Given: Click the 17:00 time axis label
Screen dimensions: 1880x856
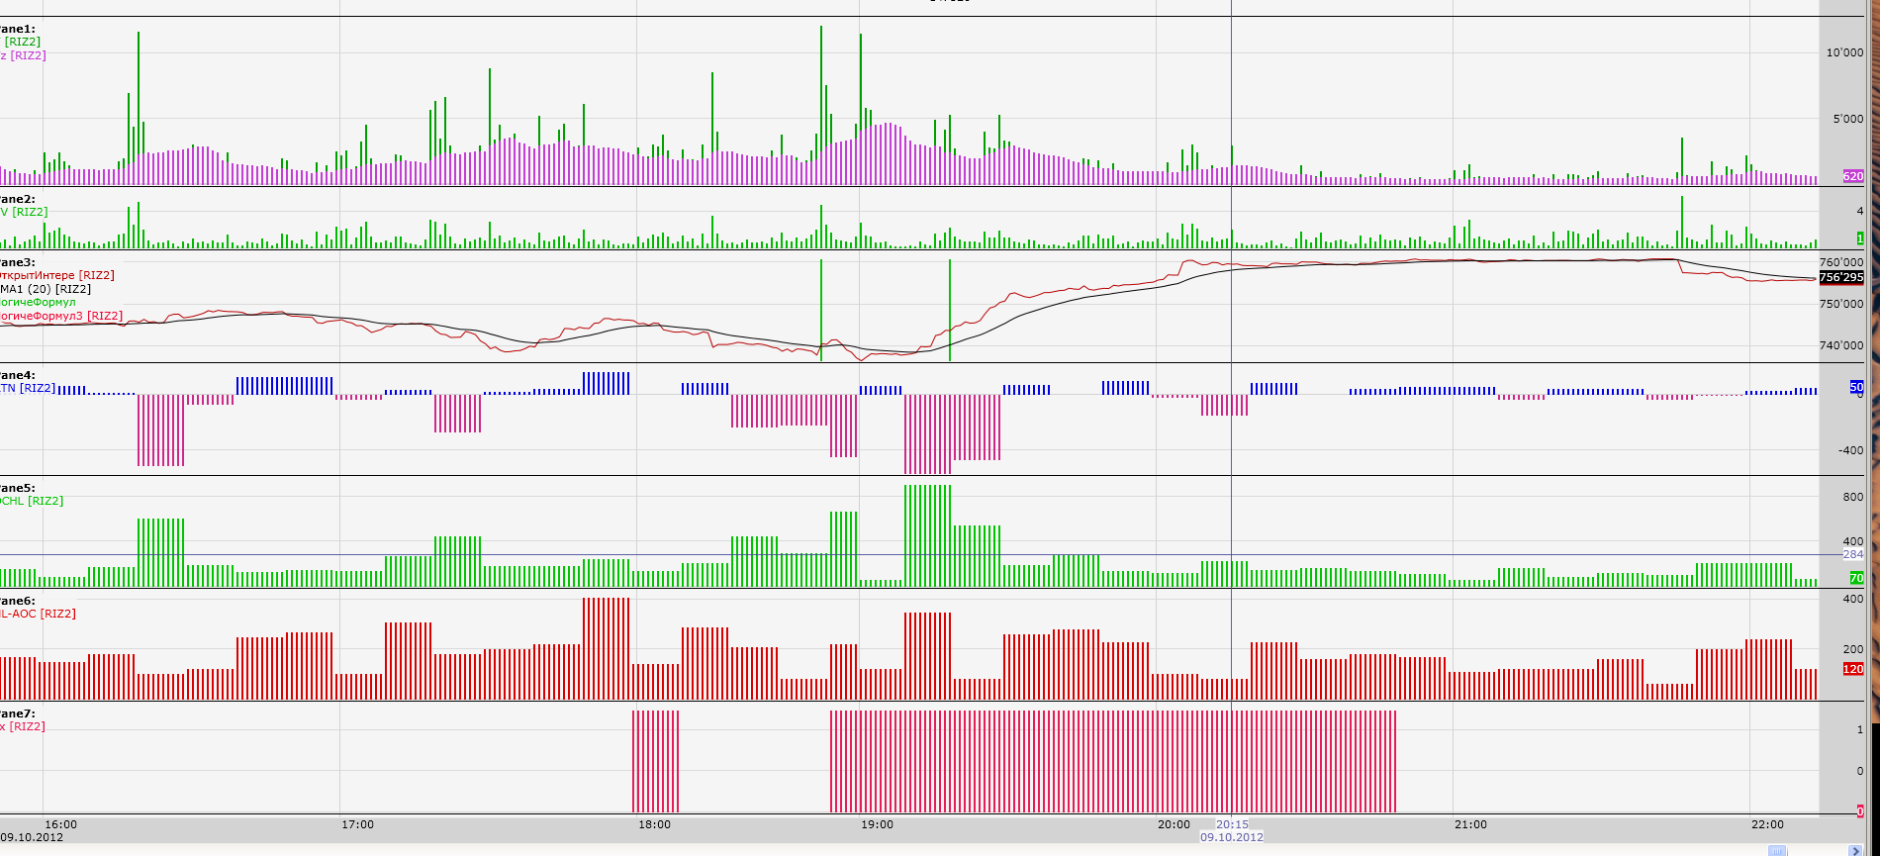Looking at the screenshot, I should pos(357,824).
